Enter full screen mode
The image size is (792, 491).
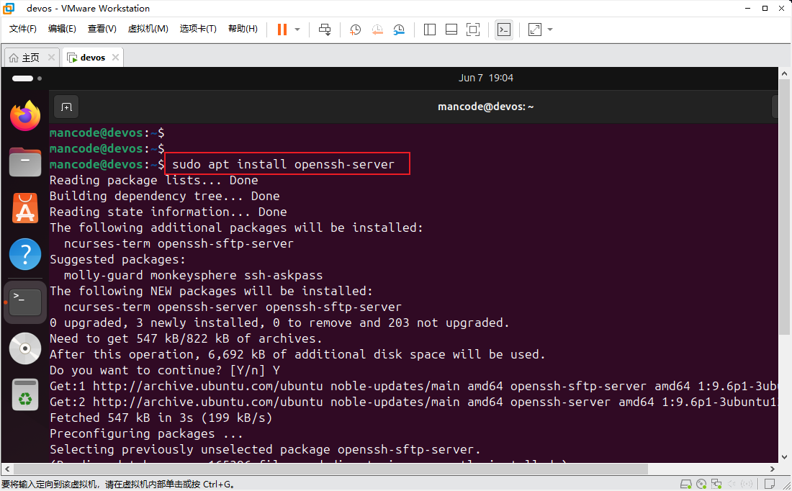tap(473, 30)
